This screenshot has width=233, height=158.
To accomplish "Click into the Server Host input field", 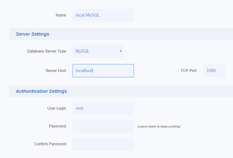I will coord(103,71).
